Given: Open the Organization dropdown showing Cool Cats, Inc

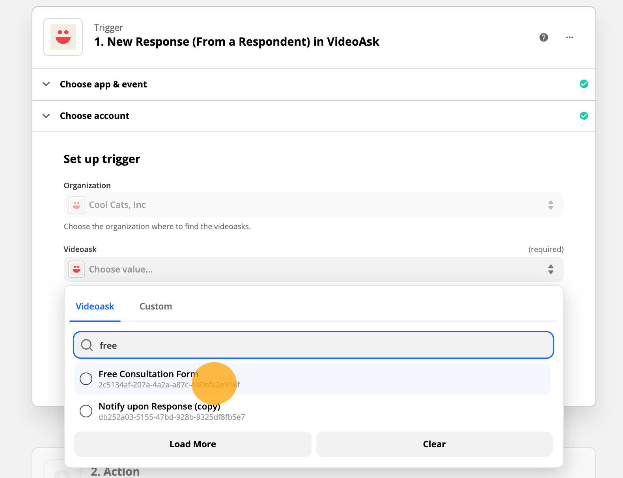Looking at the screenshot, I should tap(313, 205).
